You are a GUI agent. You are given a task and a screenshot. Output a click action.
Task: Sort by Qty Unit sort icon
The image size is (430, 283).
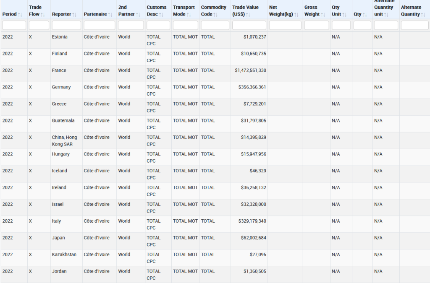(x=345, y=15)
